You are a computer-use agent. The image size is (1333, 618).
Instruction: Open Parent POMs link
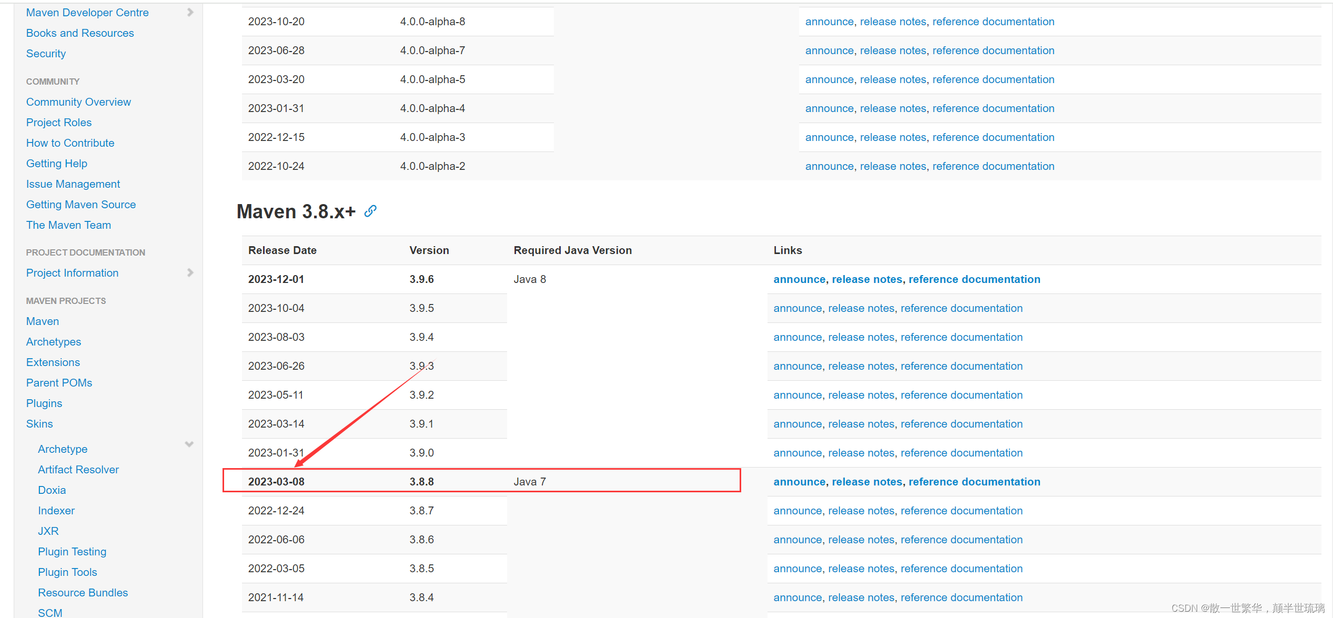click(x=59, y=383)
